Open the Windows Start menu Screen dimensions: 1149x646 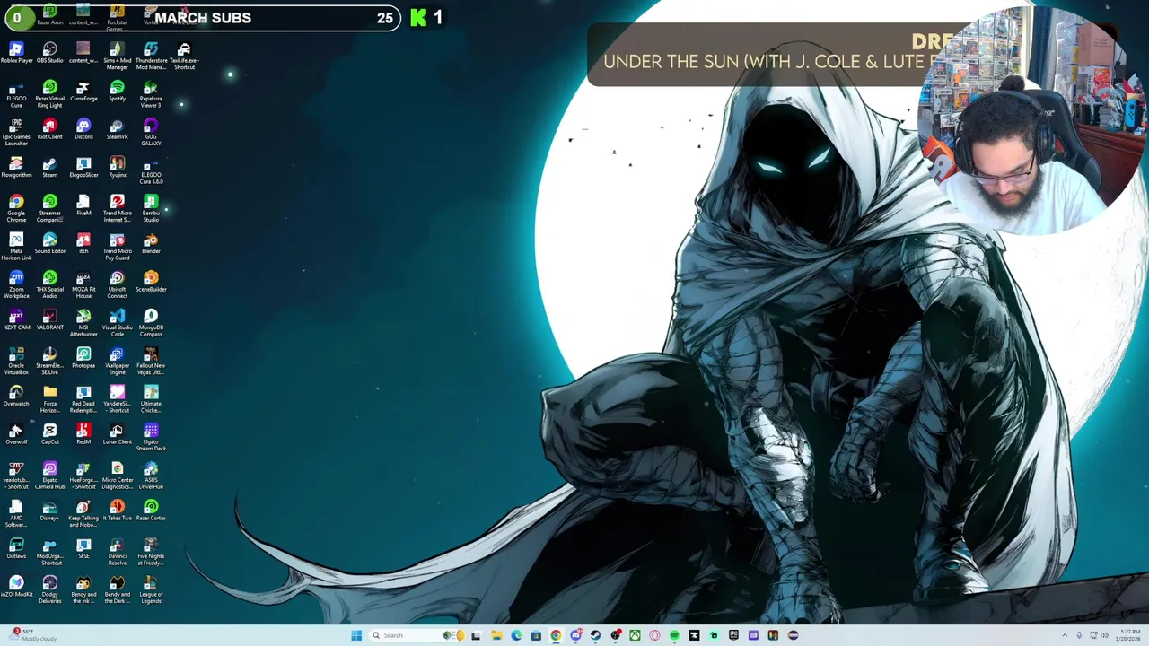point(356,635)
